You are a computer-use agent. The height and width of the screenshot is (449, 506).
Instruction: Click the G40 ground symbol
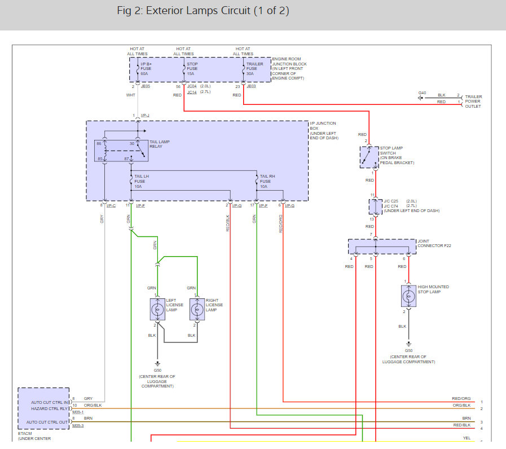[x=420, y=98]
